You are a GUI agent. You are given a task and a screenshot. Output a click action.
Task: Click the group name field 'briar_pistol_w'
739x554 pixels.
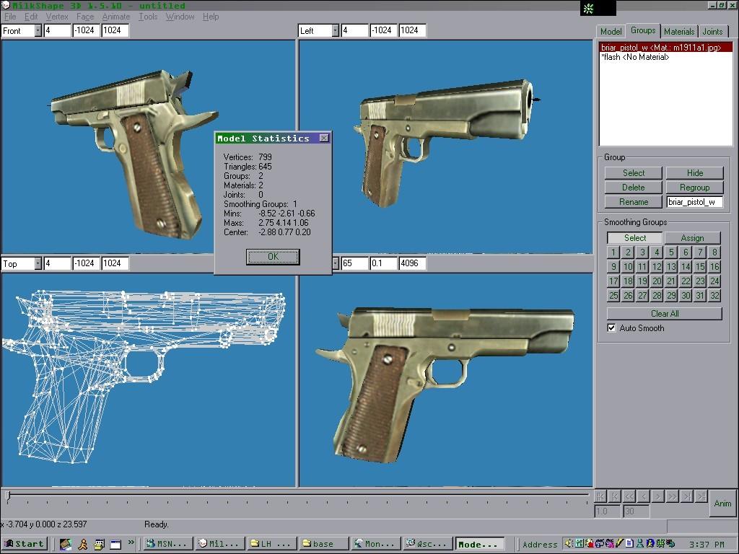pyautogui.click(x=694, y=202)
